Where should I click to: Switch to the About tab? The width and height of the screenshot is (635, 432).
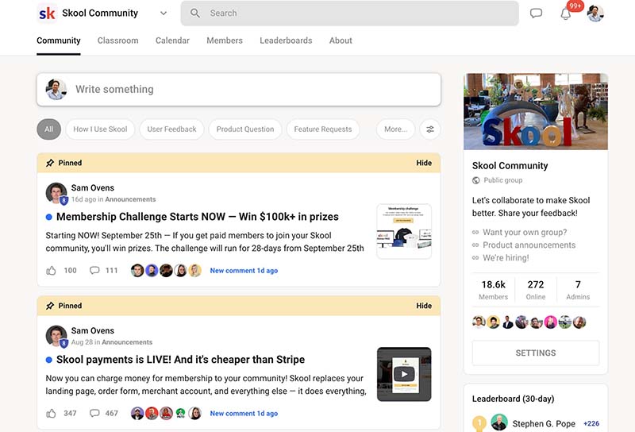click(341, 40)
